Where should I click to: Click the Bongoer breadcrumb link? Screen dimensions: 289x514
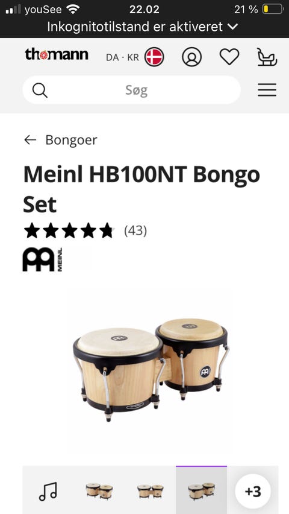point(72,140)
